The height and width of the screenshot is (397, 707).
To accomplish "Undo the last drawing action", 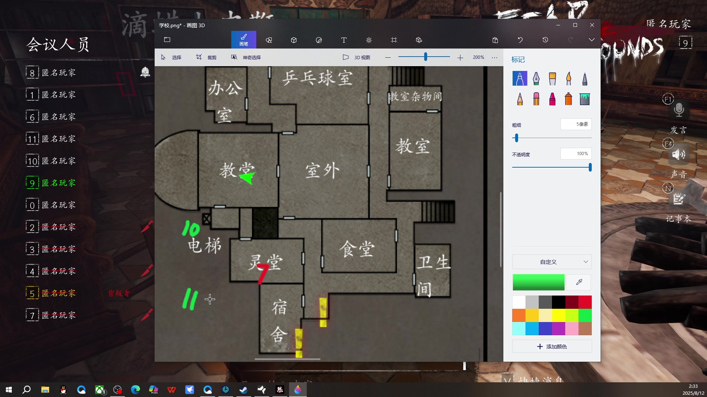I will [520, 40].
